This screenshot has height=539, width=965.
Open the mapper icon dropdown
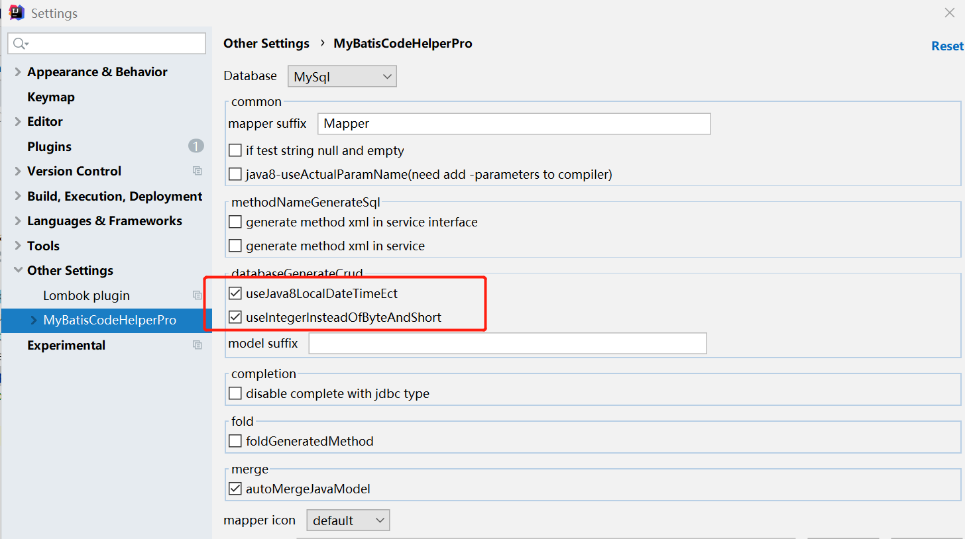[348, 520]
